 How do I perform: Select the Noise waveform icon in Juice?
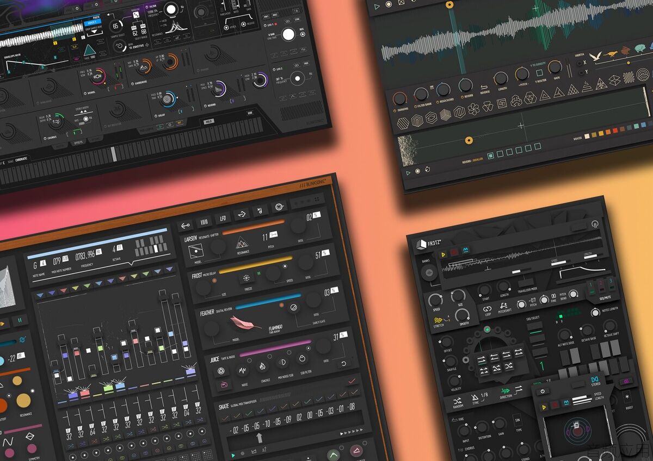pyautogui.click(x=242, y=371)
